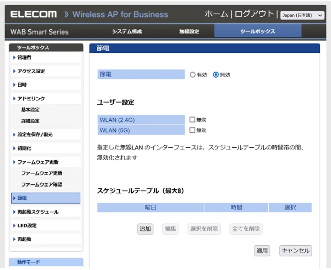Viewport: 331px width, 270px height.
Task: Click the Wireless AP for Business title
Action: click(120, 15)
